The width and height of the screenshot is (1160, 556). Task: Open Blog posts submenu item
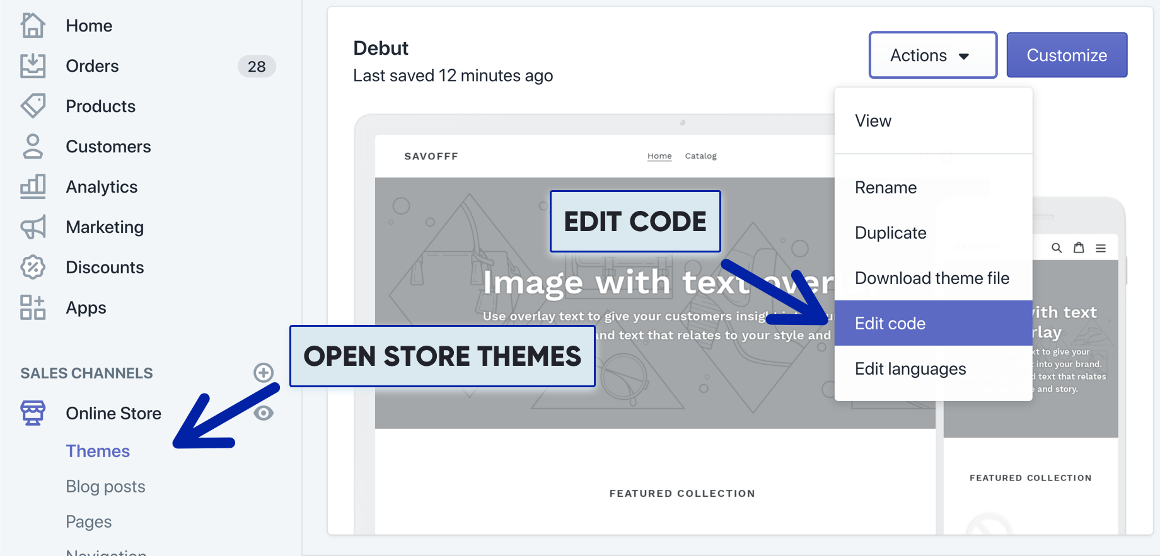[105, 487]
